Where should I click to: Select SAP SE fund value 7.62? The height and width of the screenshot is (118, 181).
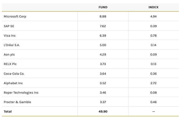103,26
